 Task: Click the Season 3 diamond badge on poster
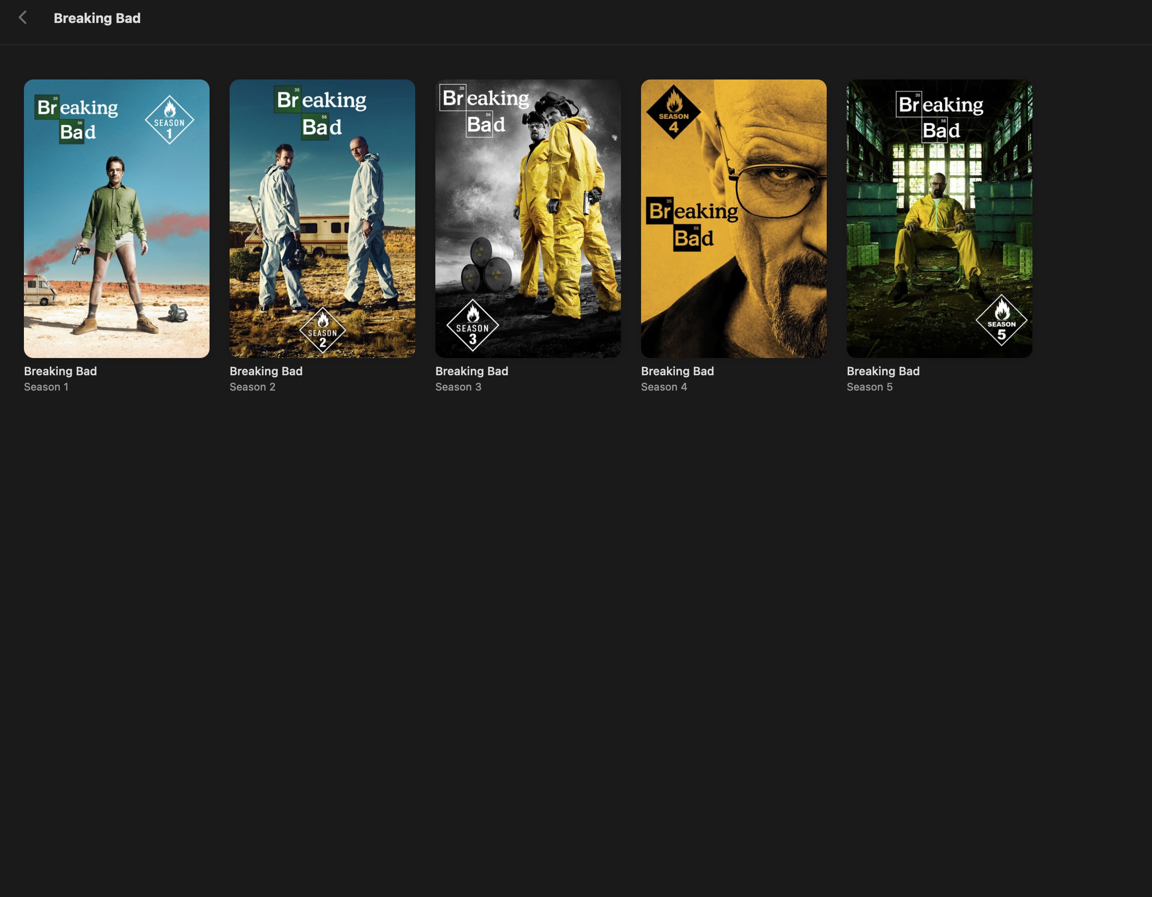click(x=472, y=325)
